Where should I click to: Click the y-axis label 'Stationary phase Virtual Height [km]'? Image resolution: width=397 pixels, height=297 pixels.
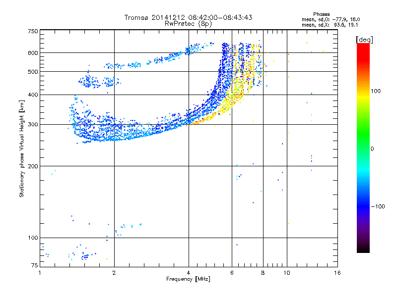[x=22, y=148]
